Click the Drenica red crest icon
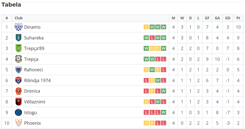 point(18,91)
